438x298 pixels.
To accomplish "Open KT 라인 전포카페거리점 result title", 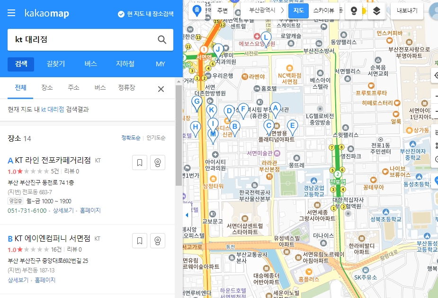I will click(x=53, y=160).
